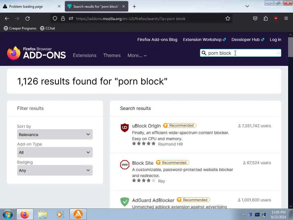Click the '1,126 results found' heading
Viewport: 293px width, 220px height.
92,81
